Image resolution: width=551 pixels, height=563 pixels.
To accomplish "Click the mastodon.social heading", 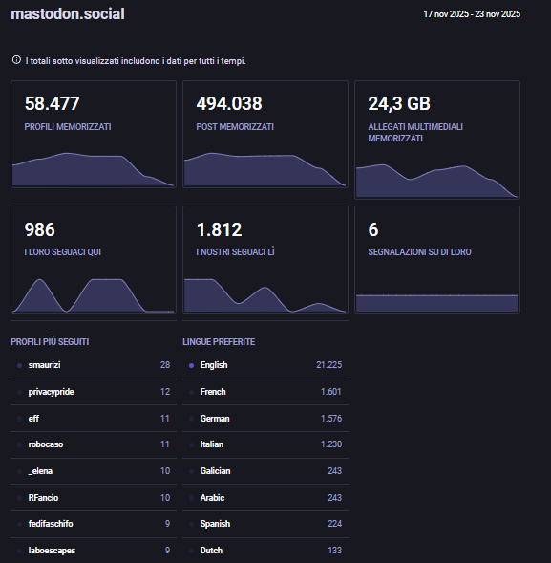I will coord(68,14).
